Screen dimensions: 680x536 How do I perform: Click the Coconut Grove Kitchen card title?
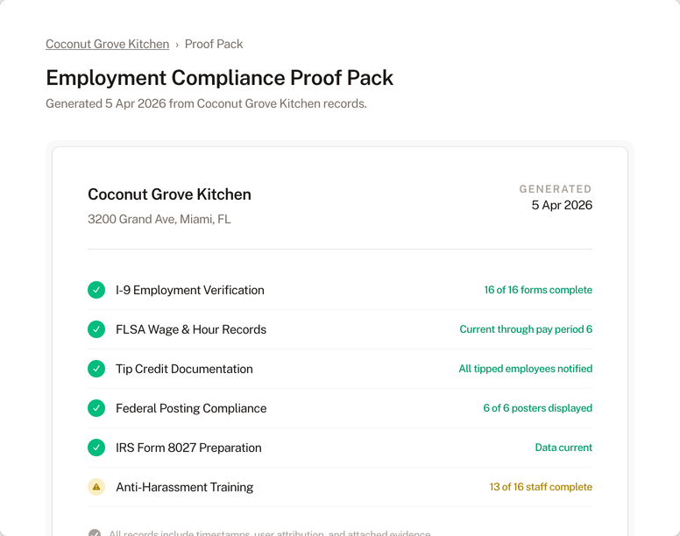tap(170, 194)
